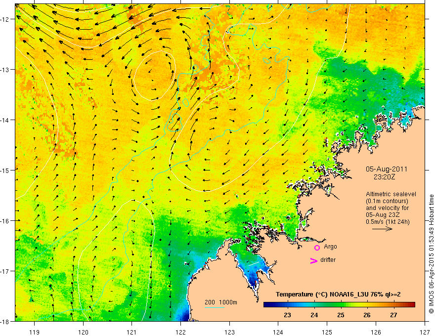
Task: Click the 27 value on temperature scale
Action: (x=393, y=315)
